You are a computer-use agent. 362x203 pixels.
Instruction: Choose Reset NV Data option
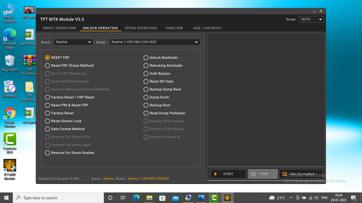point(158,81)
